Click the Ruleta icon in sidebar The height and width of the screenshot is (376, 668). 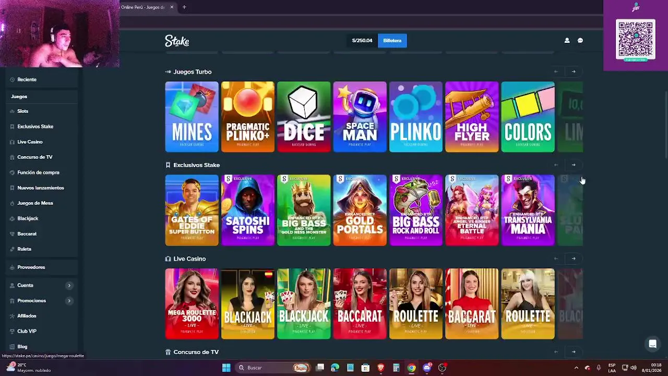[x=12, y=249]
